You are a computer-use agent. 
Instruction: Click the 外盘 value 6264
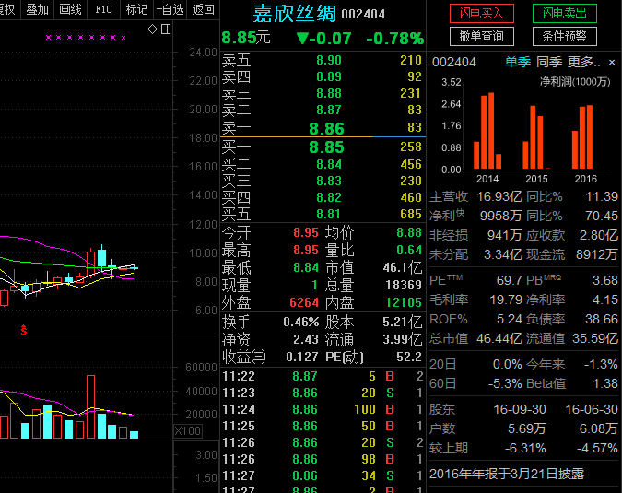click(304, 302)
